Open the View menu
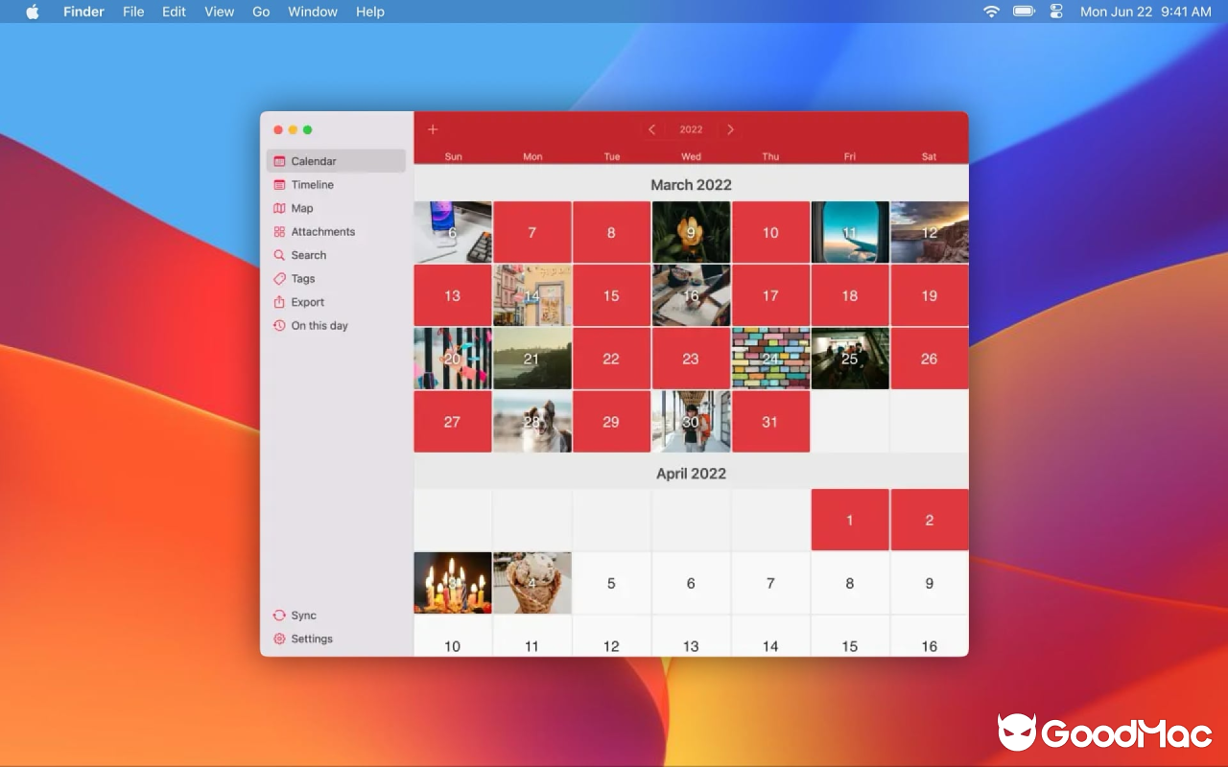This screenshot has width=1228, height=767. pos(219,12)
